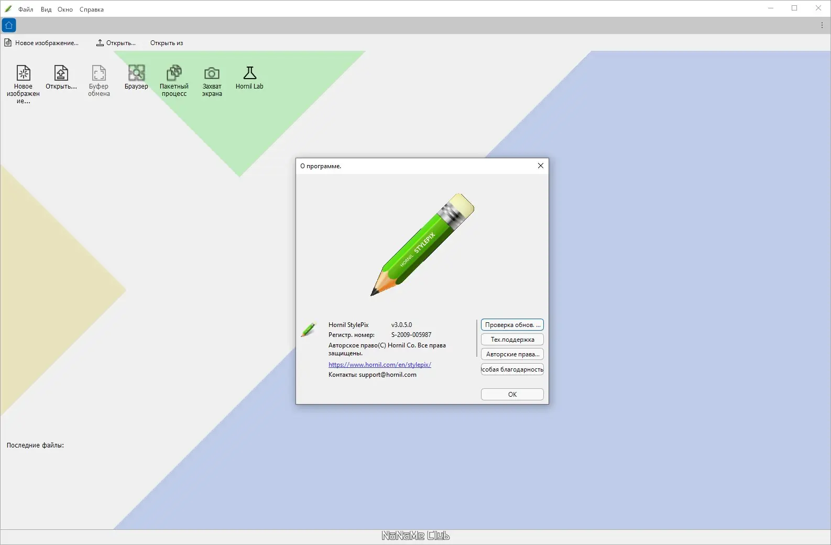Maximize the StylePix main window
831x545 pixels.
pyautogui.click(x=794, y=8)
